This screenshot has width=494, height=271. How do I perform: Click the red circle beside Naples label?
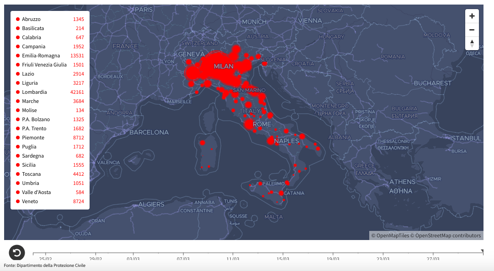271,140
